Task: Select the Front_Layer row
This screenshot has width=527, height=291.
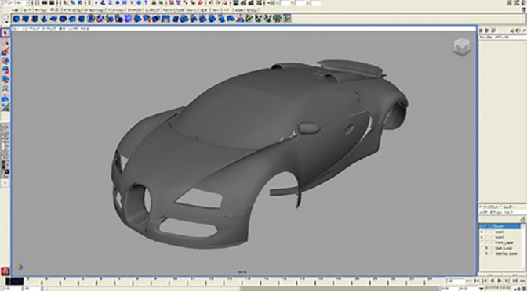Action: pyautogui.click(x=500, y=242)
